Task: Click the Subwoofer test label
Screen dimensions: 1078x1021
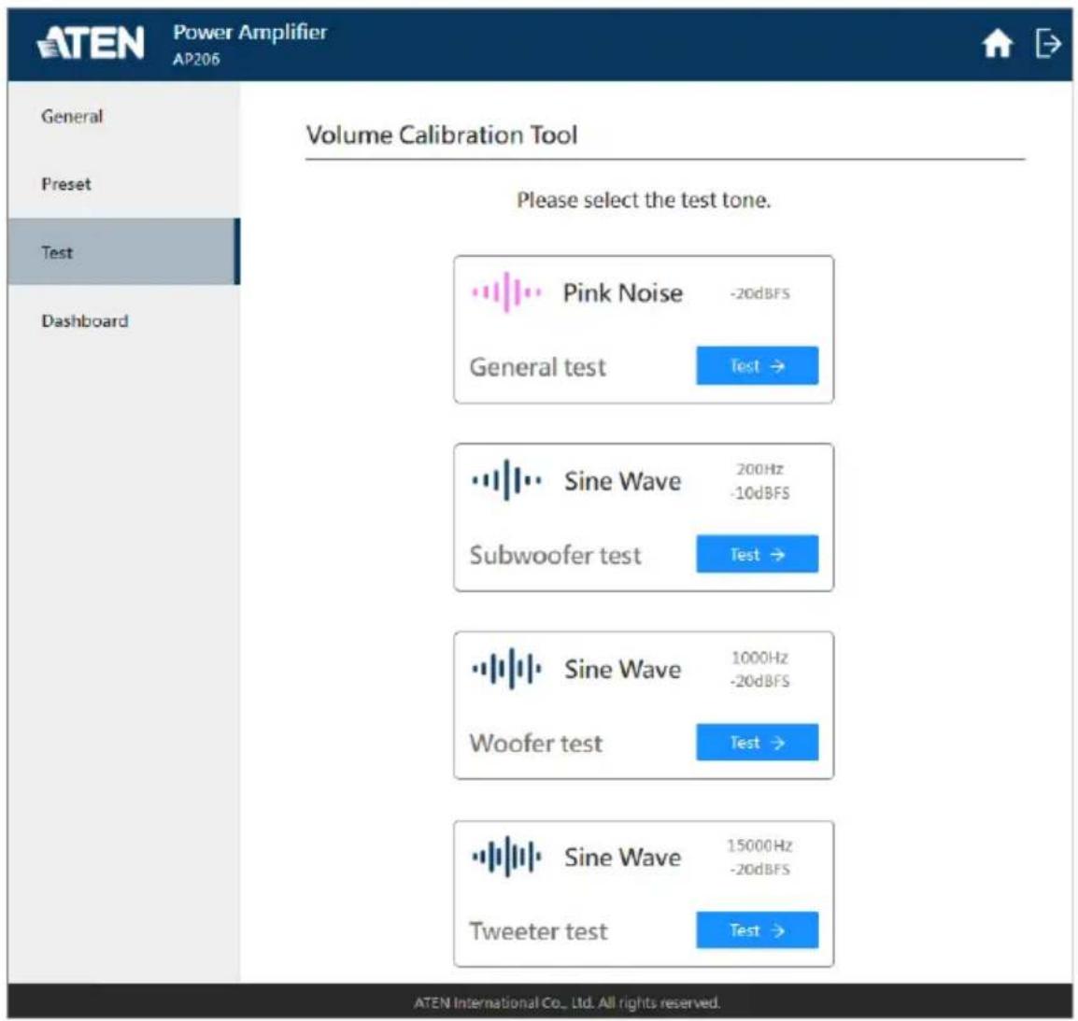Action: pyautogui.click(x=555, y=555)
